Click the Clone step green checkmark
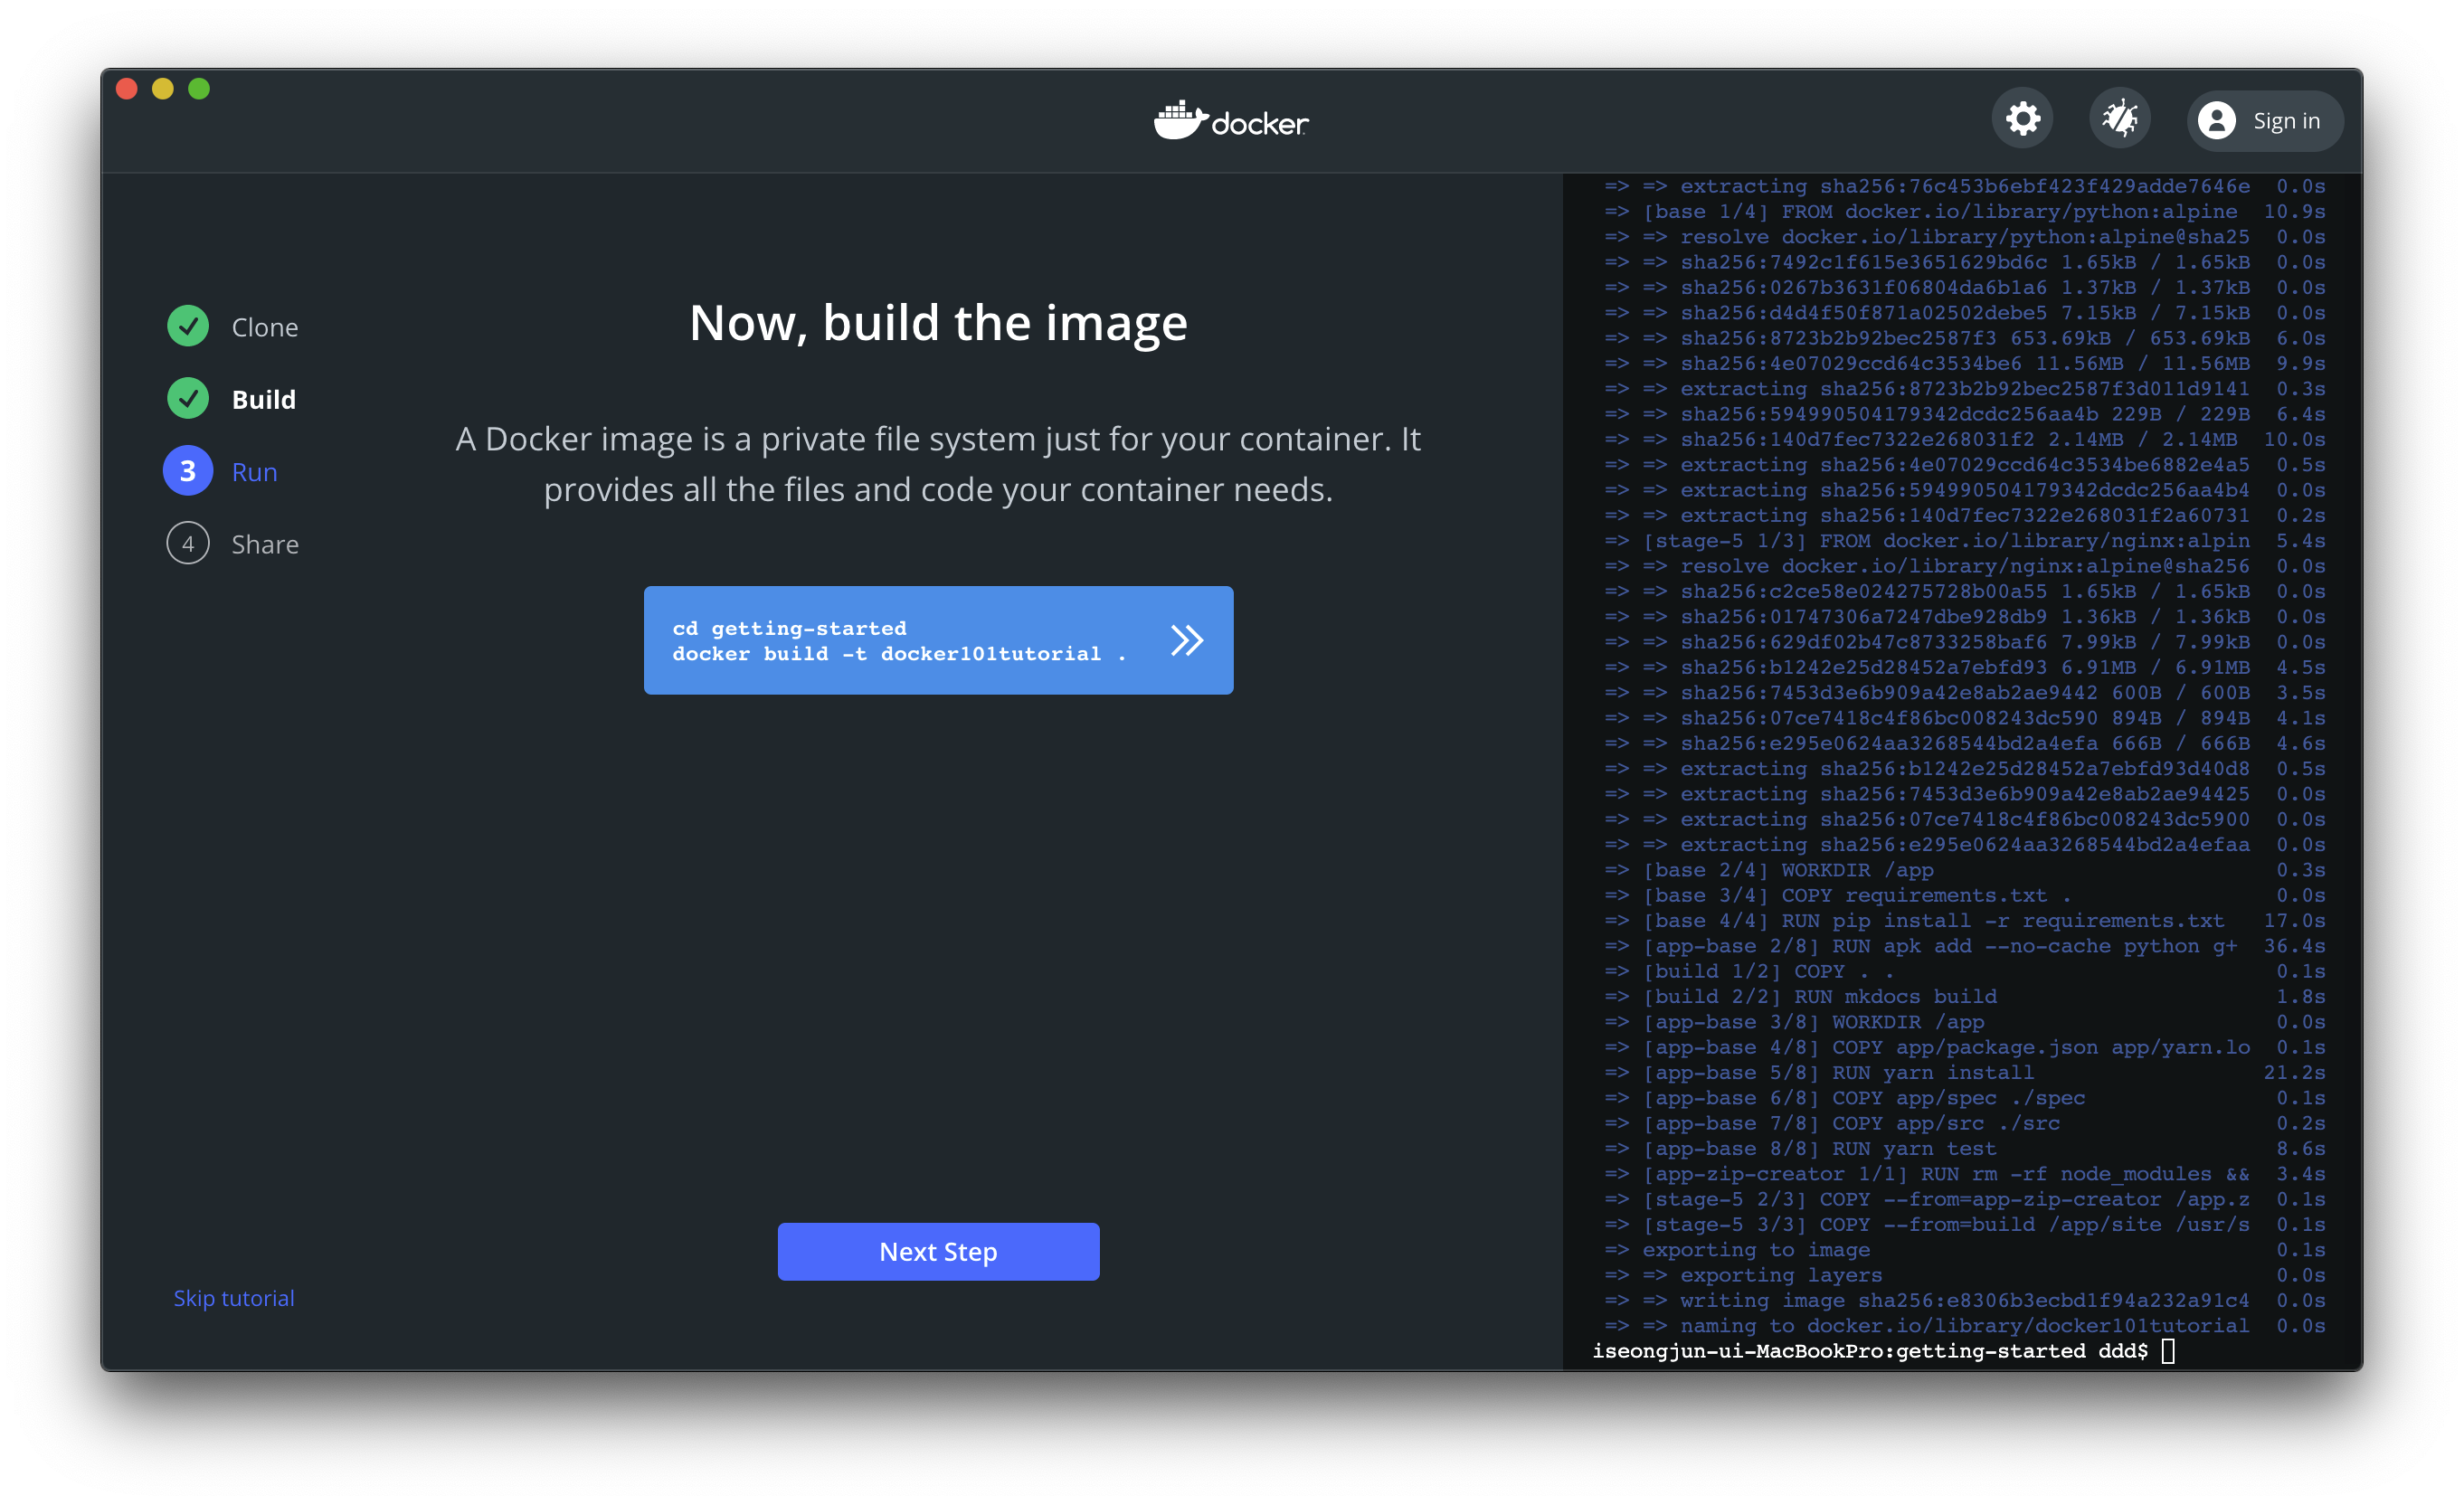 click(x=188, y=326)
